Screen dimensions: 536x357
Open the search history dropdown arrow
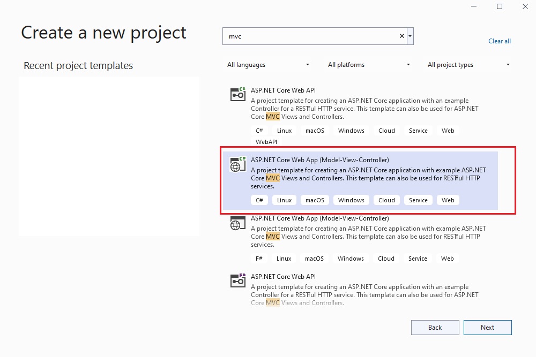point(410,36)
